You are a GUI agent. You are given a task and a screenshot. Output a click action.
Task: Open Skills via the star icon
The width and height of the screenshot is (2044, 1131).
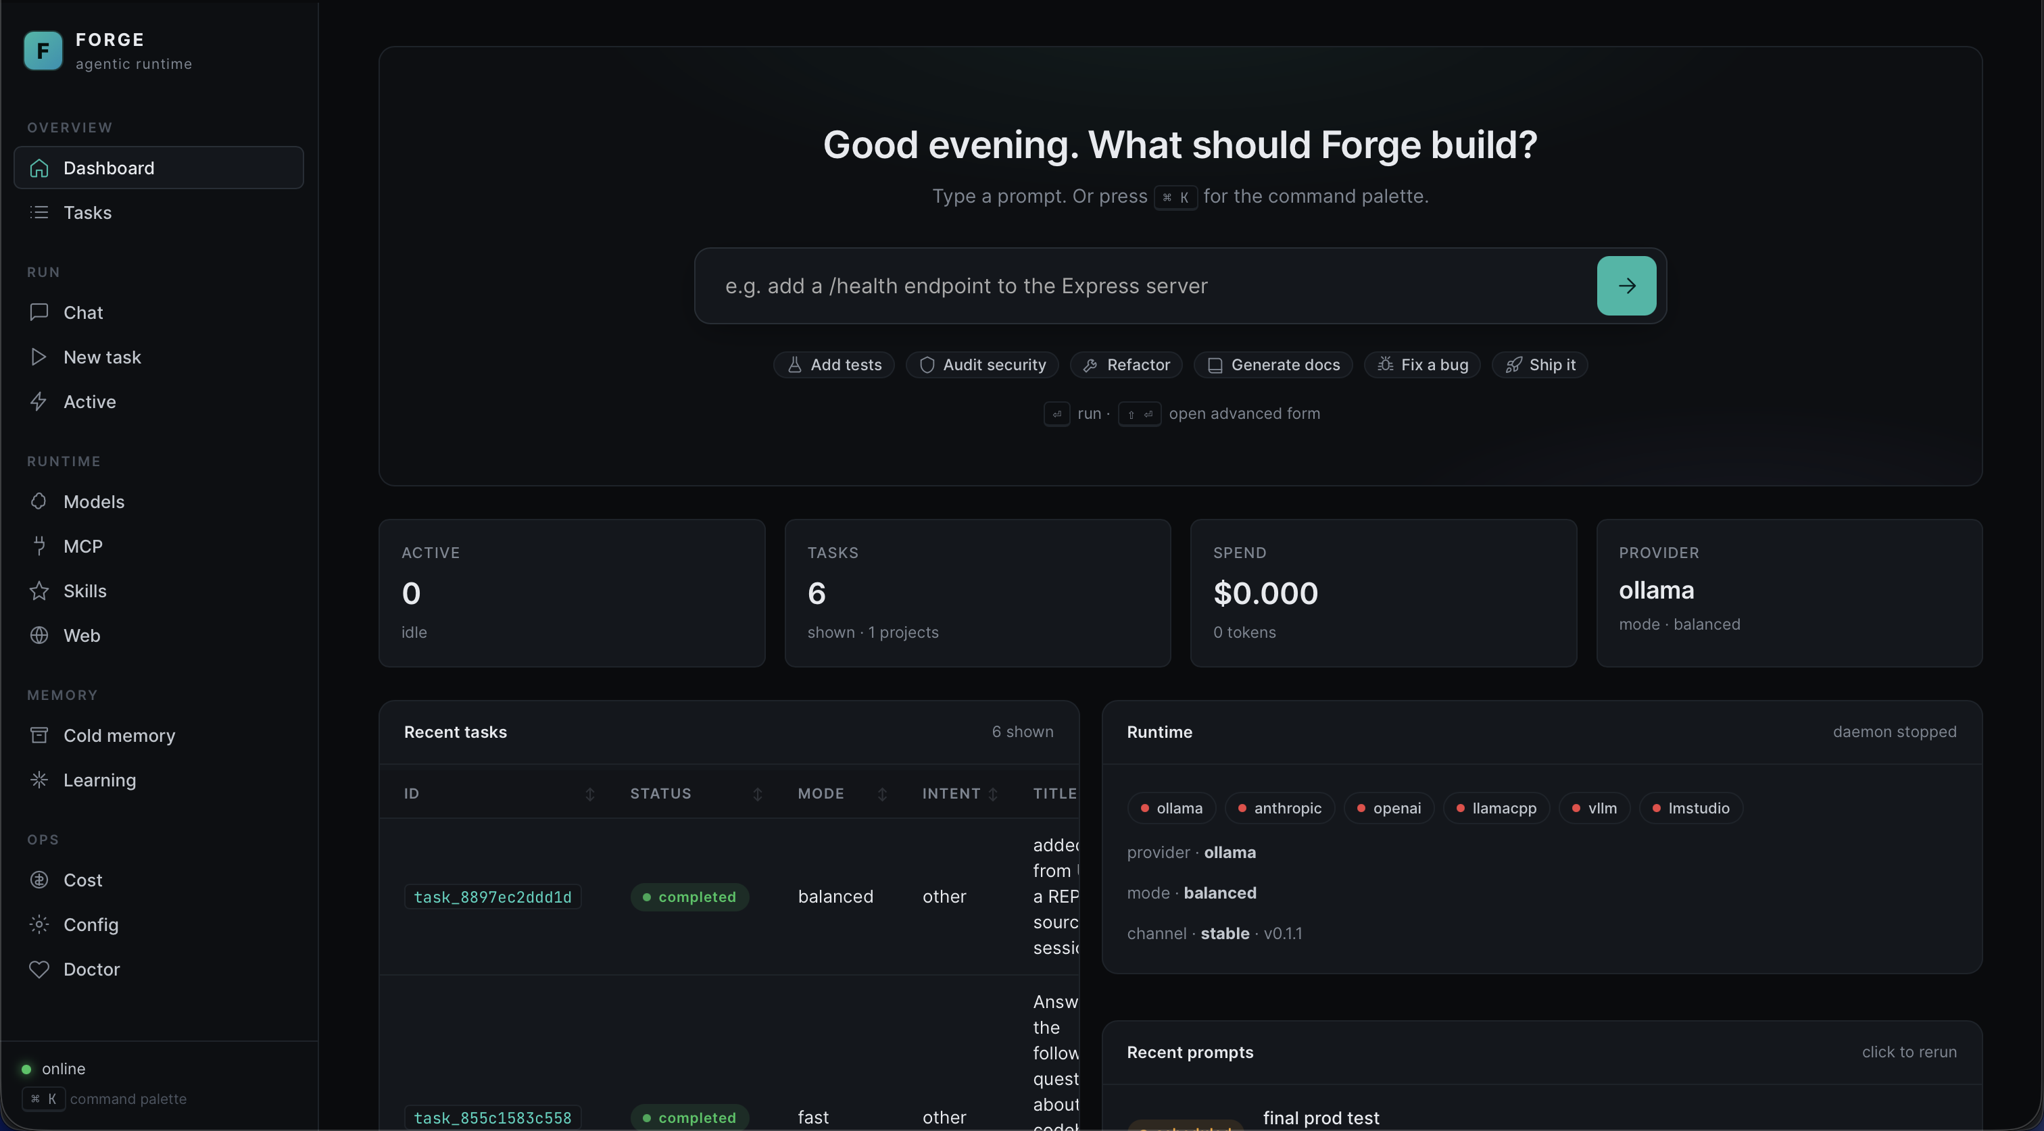[x=39, y=590]
